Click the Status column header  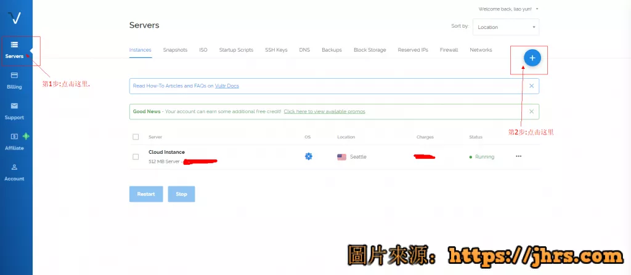point(476,137)
